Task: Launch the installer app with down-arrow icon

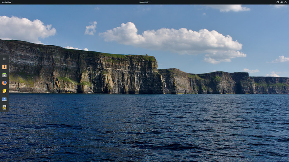Action: tap(4, 67)
